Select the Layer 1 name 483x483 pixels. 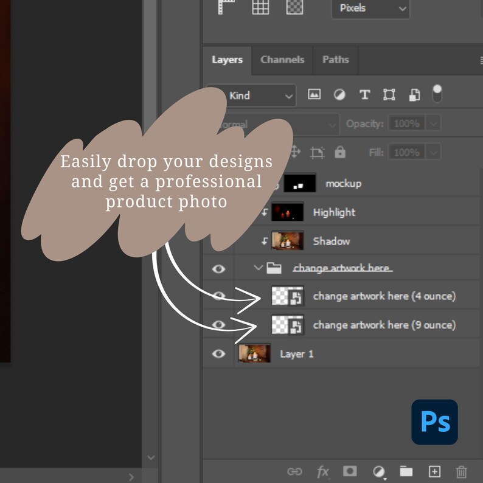point(297,354)
